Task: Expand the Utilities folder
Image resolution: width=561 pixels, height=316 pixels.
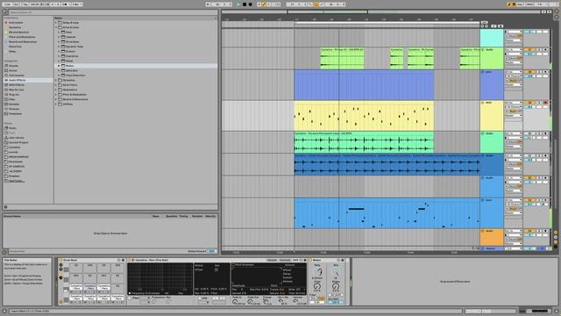Action: (56, 104)
